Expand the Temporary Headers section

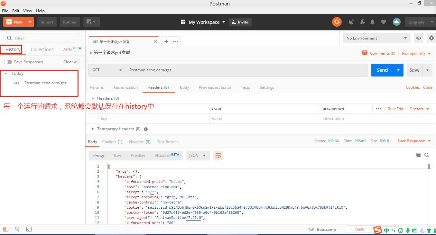[93, 129]
